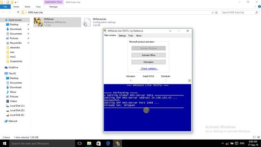The height and width of the screenshot is (147, 261).
Task: Switch to the KMSAuto taskbar icon
Action: pyautogui.click(x=117, y=143)
